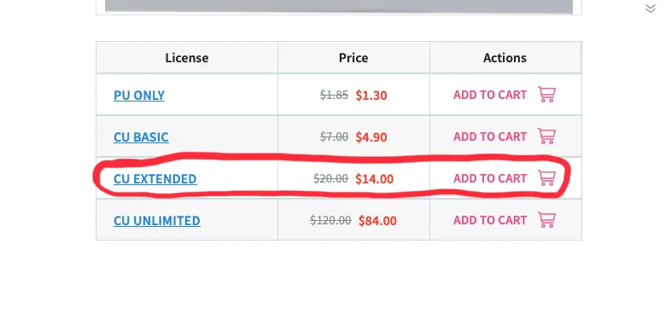Click the cart icon in CU BASIC row
This screenshot has width=671, height=331.
click(546, 136)
